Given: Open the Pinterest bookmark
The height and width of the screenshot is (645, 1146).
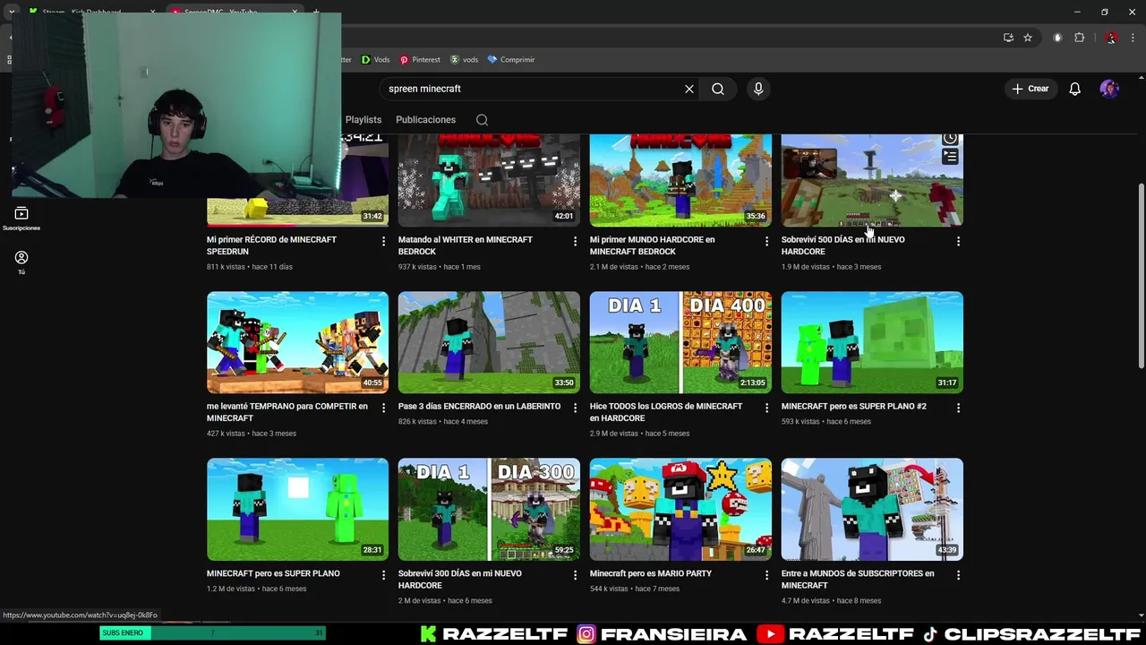Looking at the screenshot, I should point(420,60).
